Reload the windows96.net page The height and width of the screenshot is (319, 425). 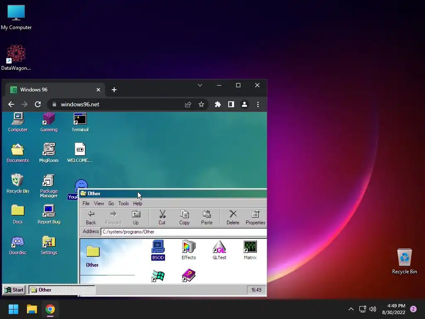(38, 104)
